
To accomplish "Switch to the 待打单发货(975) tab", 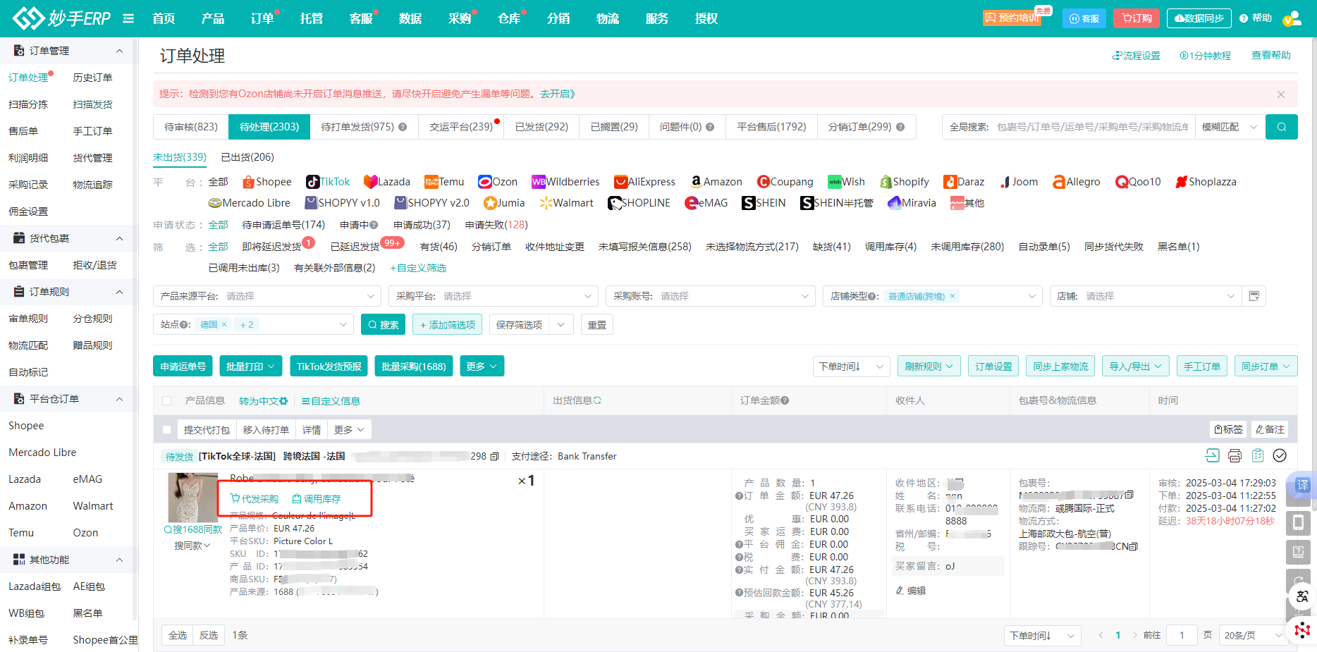I will tap(364, 127).
